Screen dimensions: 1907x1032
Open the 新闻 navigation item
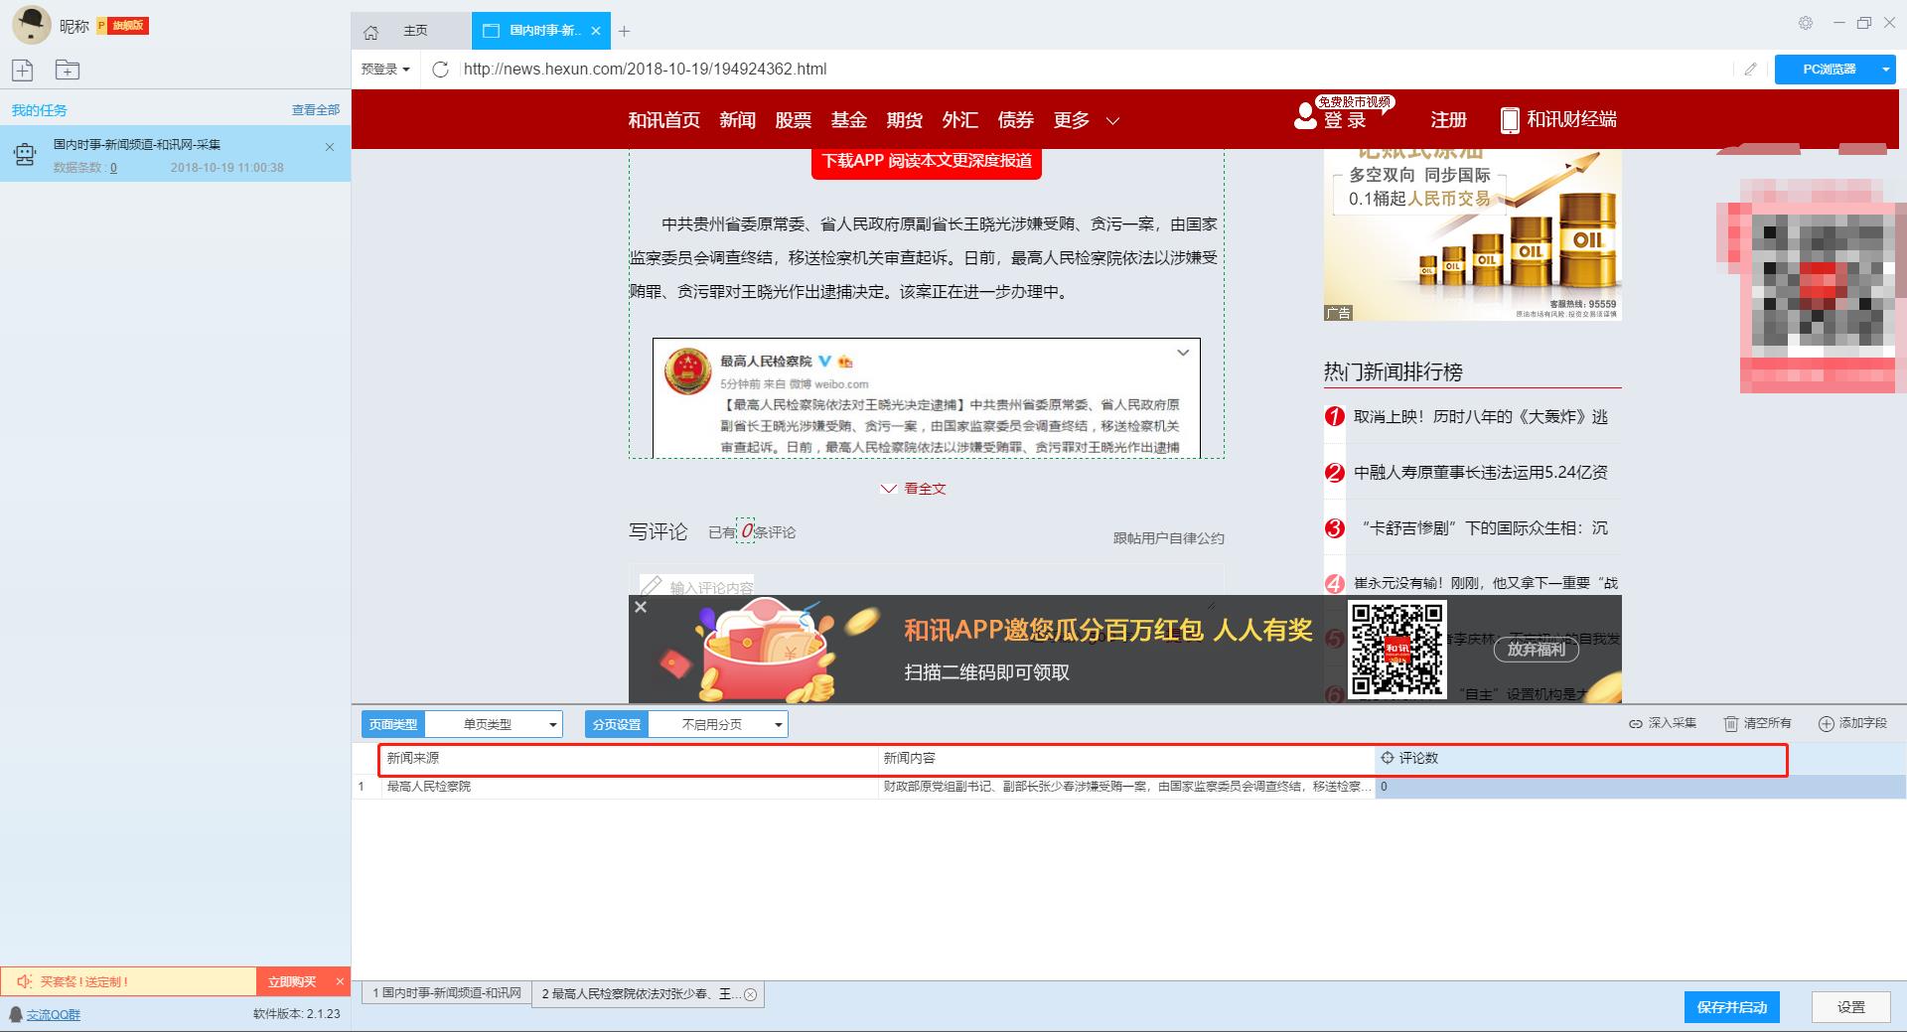tap(737, 120)
